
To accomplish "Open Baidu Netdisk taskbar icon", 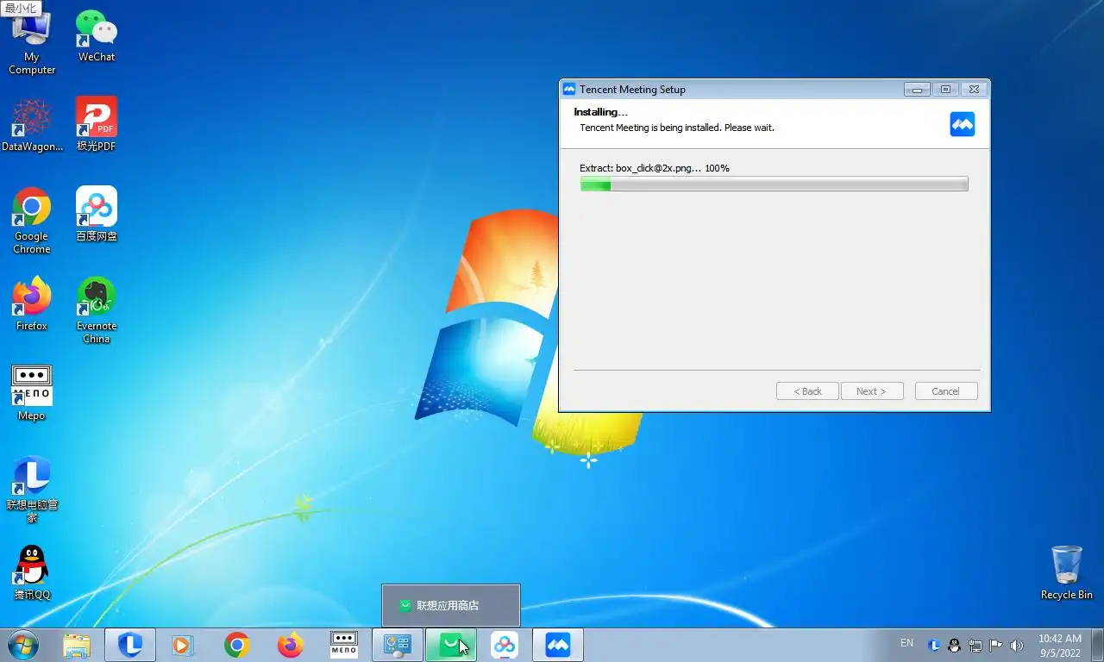I will 505,645.
